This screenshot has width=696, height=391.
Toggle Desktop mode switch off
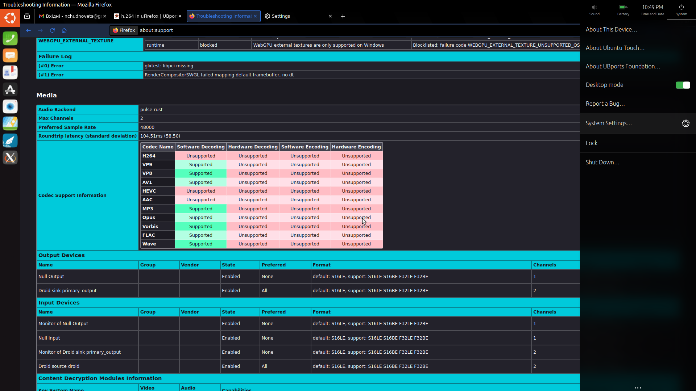tap(683, 85)
